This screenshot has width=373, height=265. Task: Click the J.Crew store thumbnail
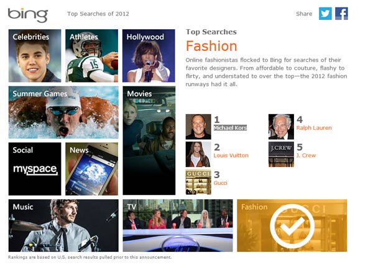[281, 155]
